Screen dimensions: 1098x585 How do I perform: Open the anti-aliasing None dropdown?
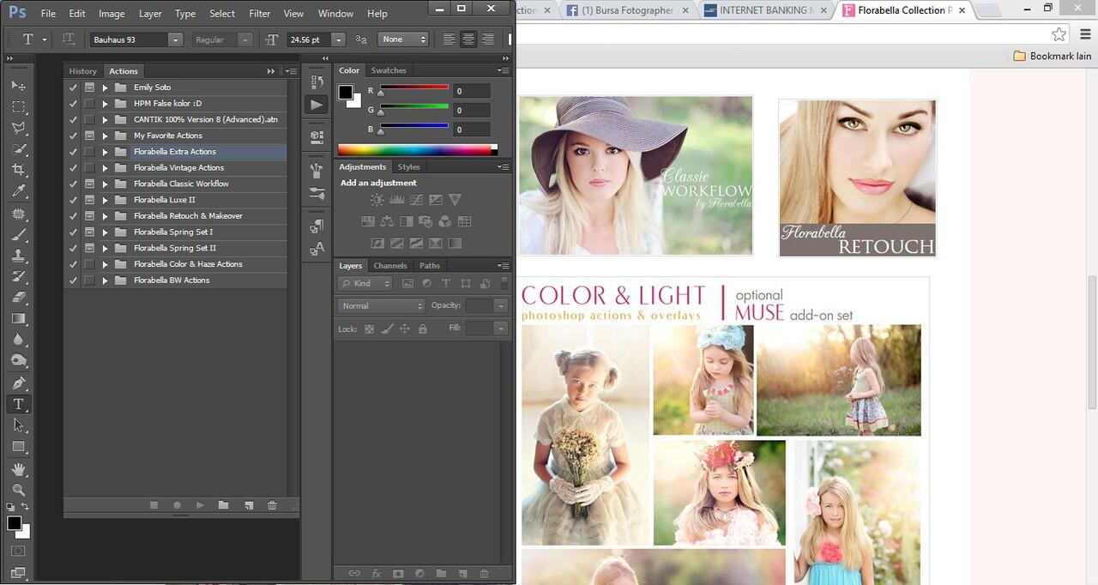[403, 39]
